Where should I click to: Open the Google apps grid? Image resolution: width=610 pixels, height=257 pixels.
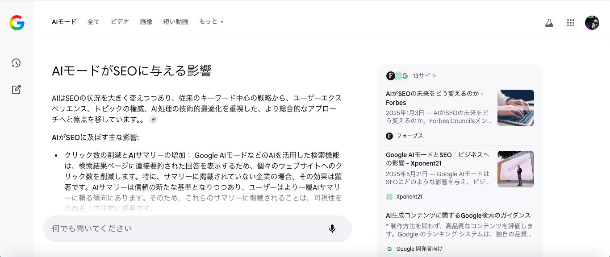click(x=570, y=23)
